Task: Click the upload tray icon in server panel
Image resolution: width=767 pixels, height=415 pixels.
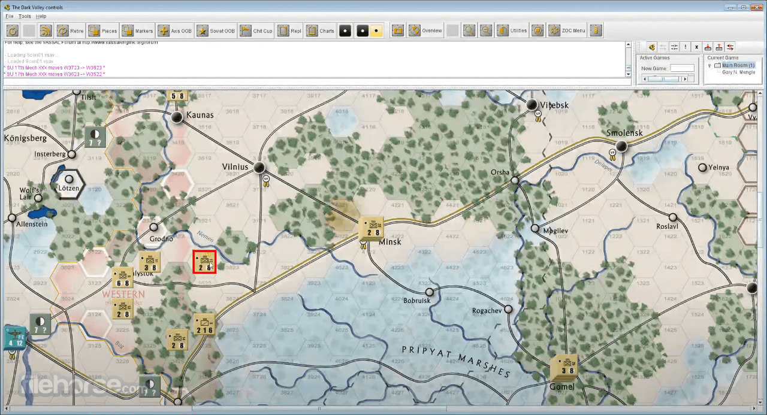Action: [x=719, y=47]
